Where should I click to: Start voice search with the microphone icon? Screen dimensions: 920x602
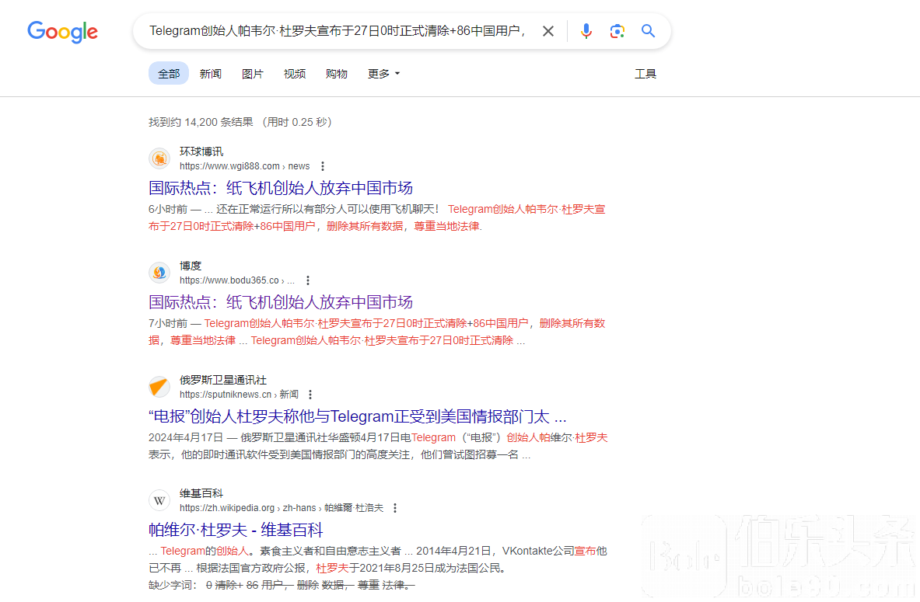click(x=586, y=31)
